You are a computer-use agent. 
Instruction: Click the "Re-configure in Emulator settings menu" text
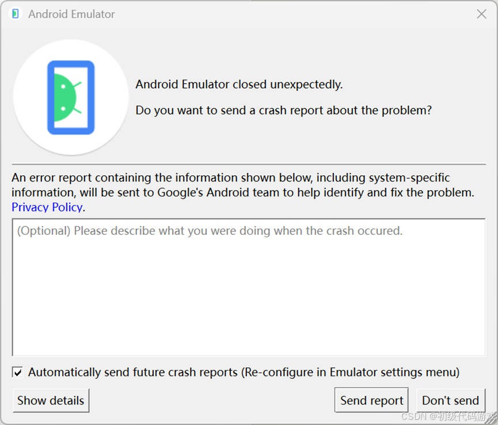click(x=351, y=373)
